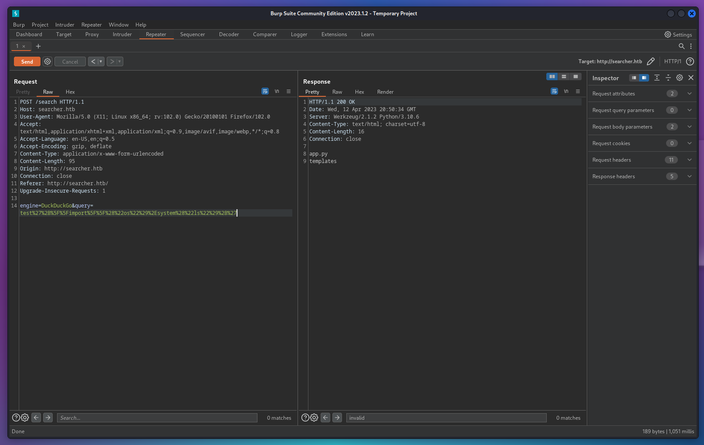Dock Inspector to left layout
The image size is (704, 445).
tap(634, 78)
